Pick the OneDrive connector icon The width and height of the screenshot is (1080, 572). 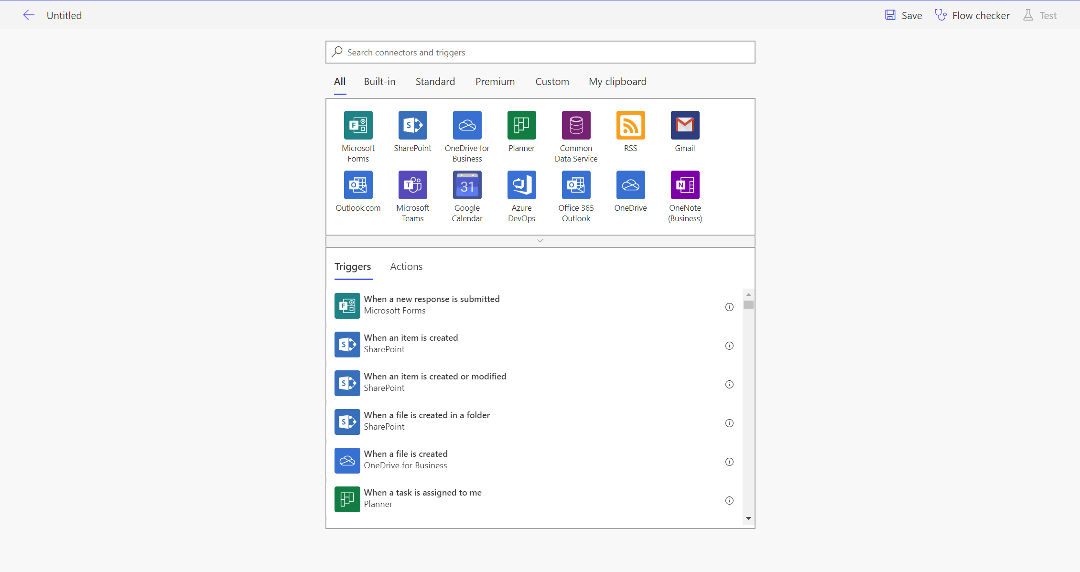coord(630,185)
